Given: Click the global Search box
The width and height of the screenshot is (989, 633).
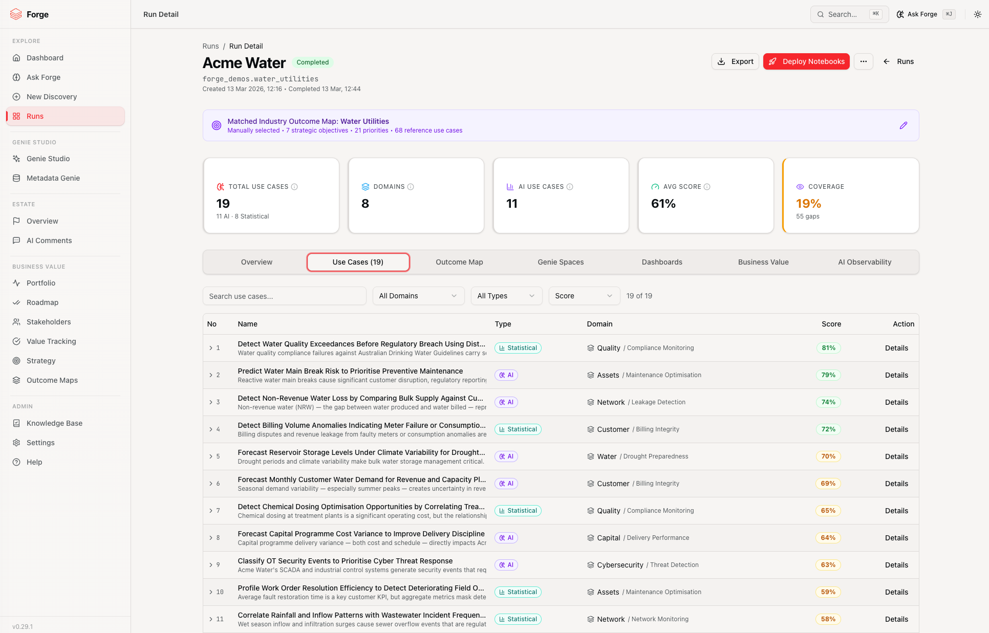Looking at the screenshot, I should tap(849, 14).
